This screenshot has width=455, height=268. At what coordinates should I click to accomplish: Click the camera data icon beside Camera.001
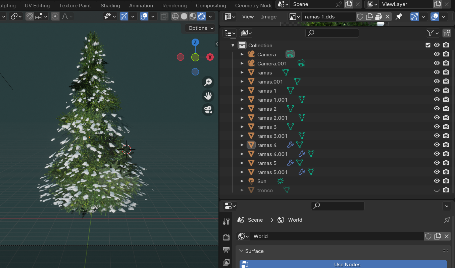click(301, 63)
